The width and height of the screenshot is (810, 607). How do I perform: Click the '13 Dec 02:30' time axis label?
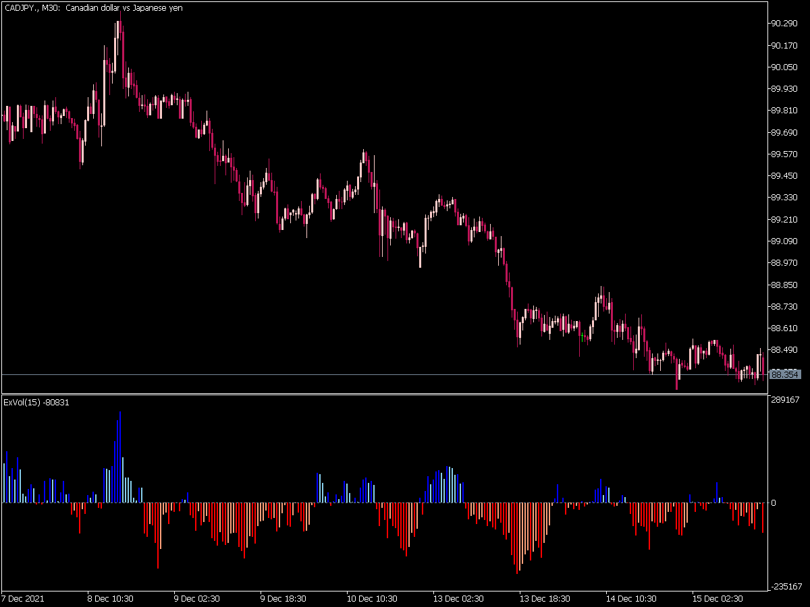point(458,598)
